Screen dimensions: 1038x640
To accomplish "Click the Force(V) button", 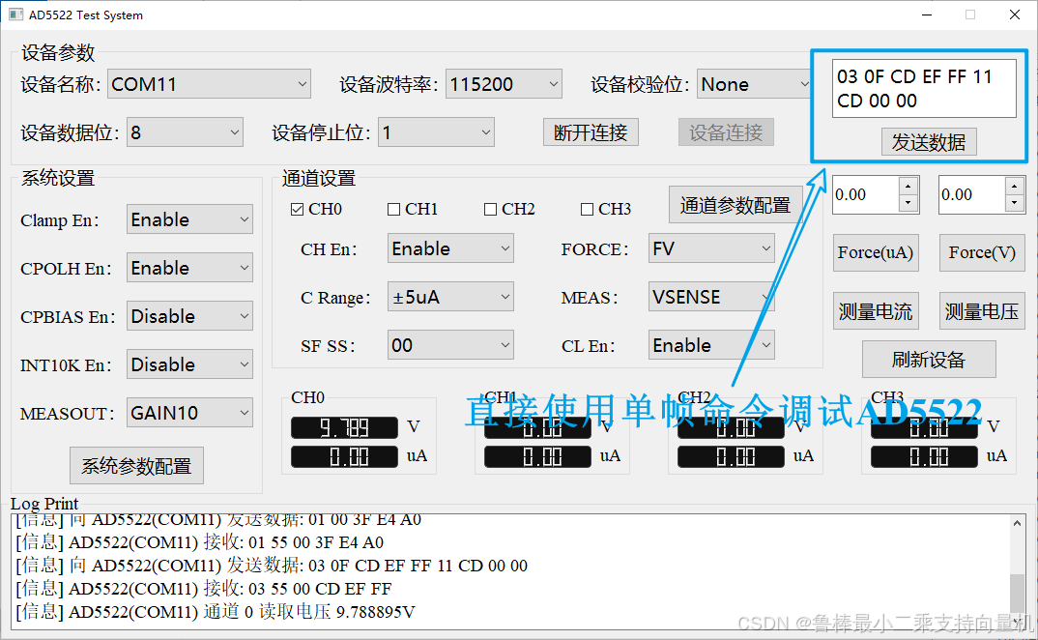I will [982, 252].
